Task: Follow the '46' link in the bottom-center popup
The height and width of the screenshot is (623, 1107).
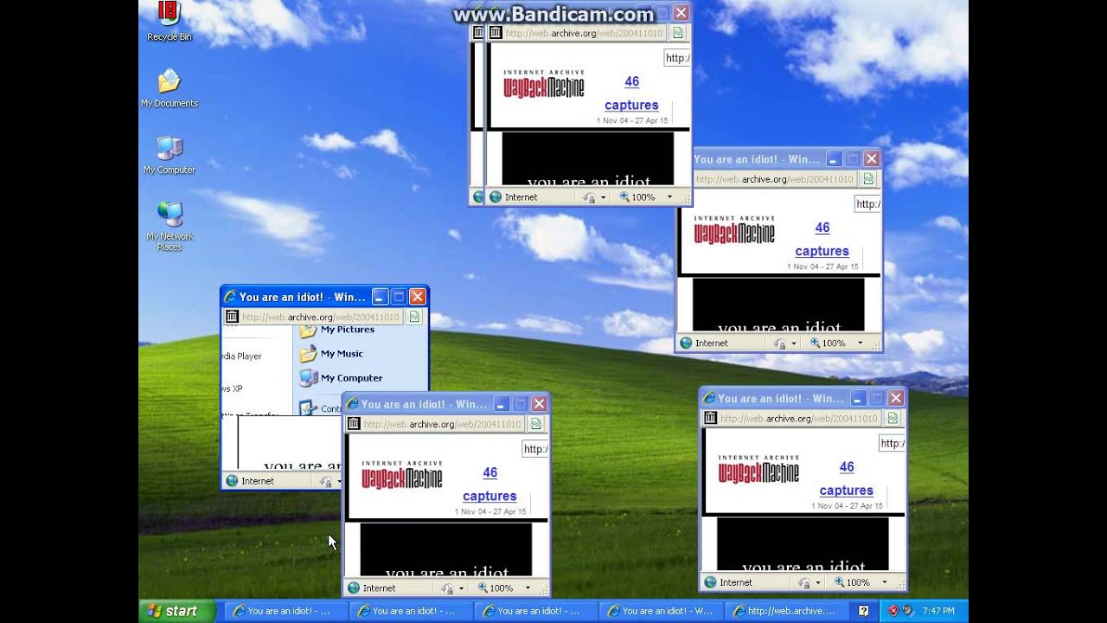Action: pyautogui.click(x=490, y=472)
